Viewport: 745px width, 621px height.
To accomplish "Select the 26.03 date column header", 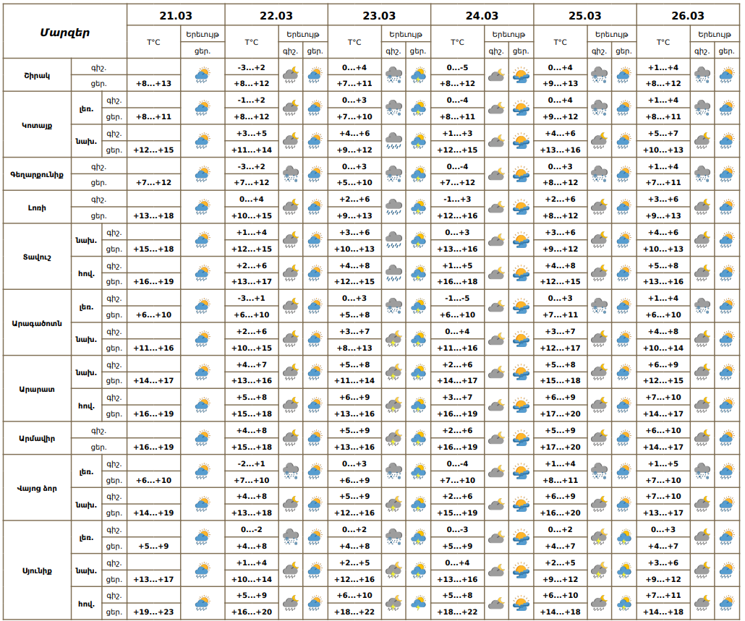I will coord(687,15).
